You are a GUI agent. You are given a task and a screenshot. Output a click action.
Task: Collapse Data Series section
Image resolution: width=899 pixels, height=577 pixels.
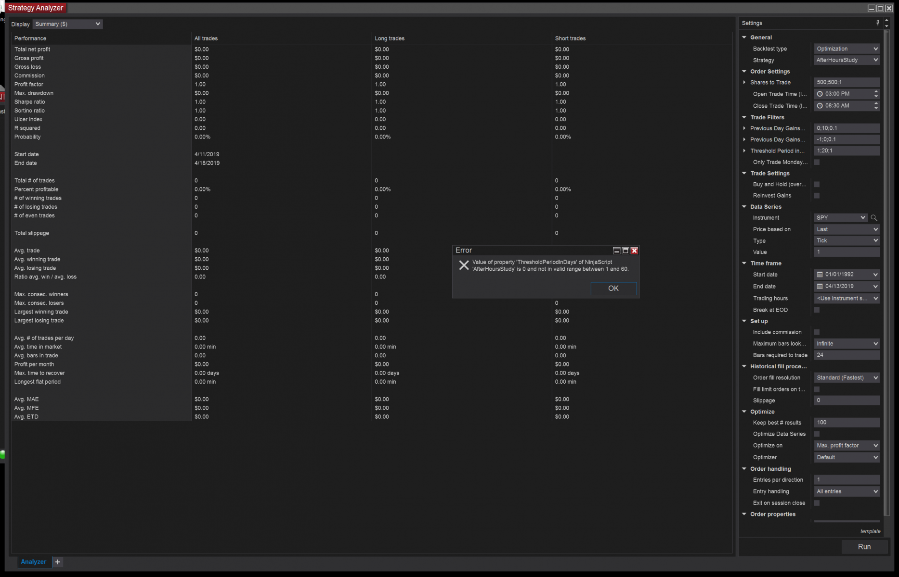(744, 207)
